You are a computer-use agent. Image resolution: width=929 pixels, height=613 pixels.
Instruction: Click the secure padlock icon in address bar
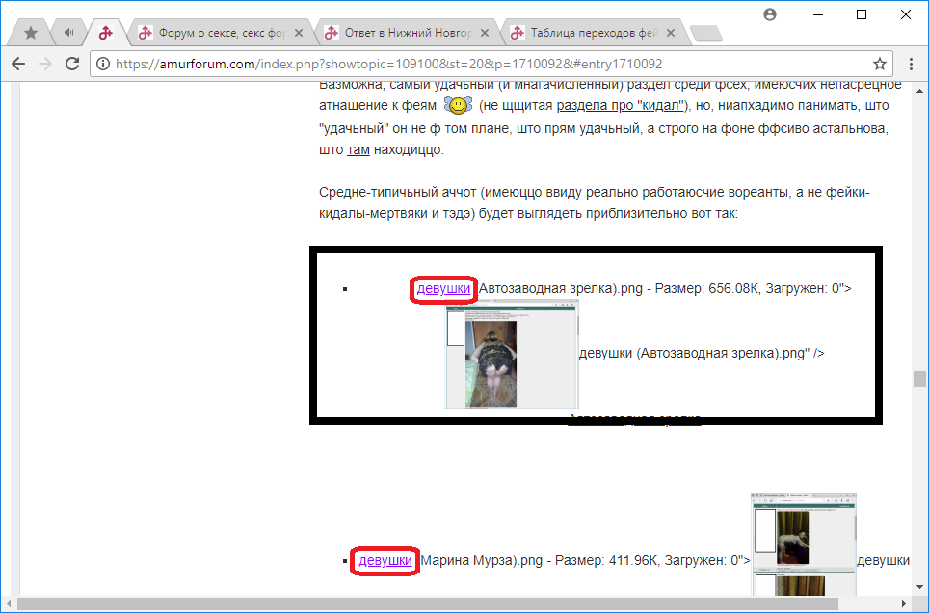(x=104, y=65)
